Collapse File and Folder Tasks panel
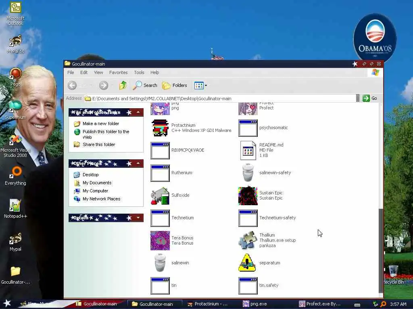 (138, 112)
